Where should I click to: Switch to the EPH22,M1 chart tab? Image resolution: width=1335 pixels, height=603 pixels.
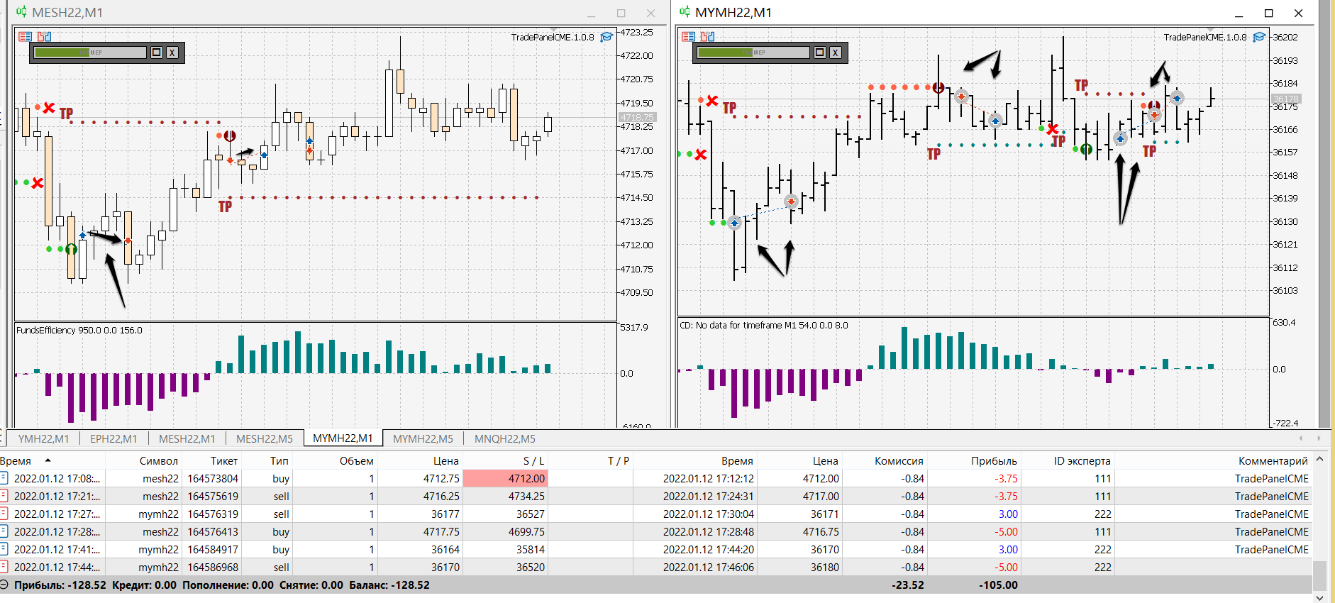pos(113,438)
